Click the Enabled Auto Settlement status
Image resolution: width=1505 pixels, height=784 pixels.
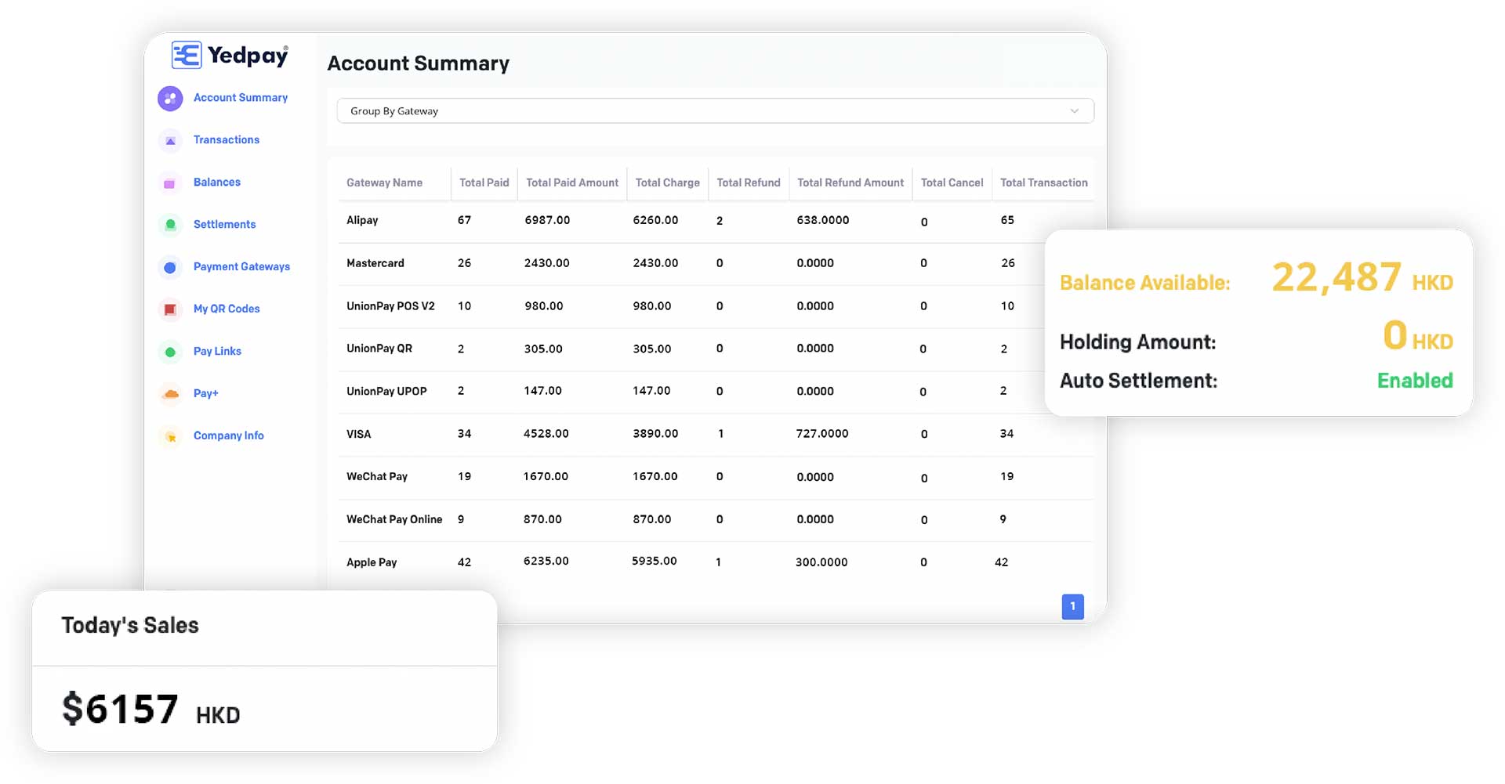pyautogui.click(x=1414, y=381)
